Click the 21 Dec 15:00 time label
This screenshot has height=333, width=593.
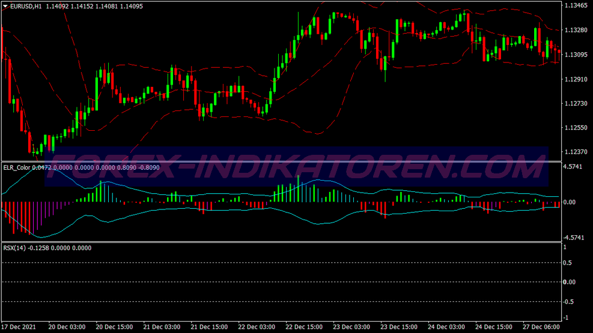[209, 326]
